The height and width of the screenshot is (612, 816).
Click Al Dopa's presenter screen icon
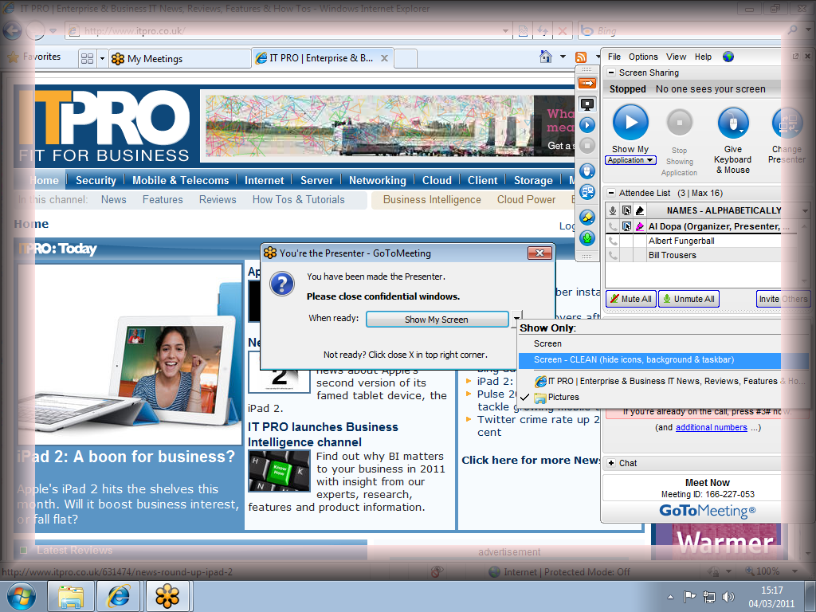[x=626, y=226]
